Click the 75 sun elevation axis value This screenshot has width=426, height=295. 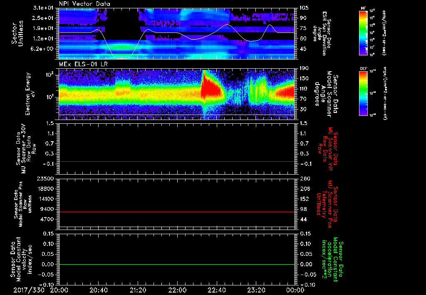(x=303, y=28)
